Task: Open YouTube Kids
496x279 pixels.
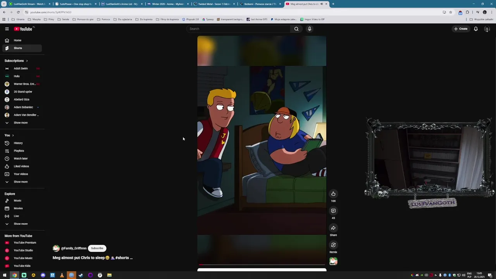Action: coord(21,266)
